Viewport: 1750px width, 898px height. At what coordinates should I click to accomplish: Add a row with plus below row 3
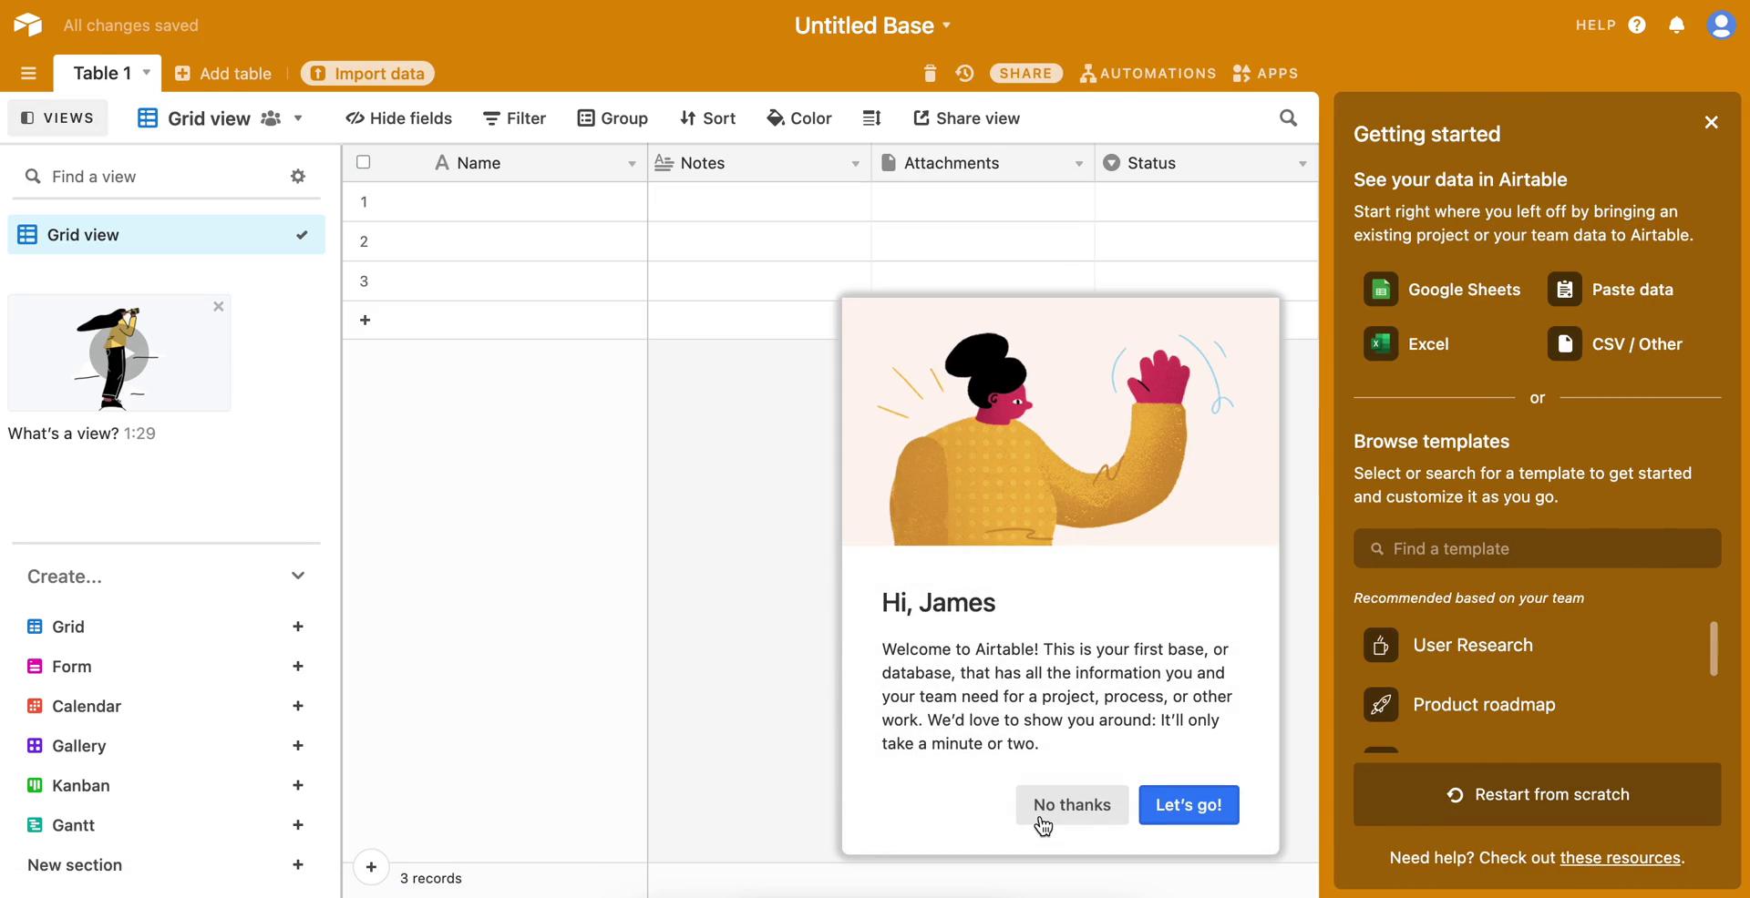365,320
